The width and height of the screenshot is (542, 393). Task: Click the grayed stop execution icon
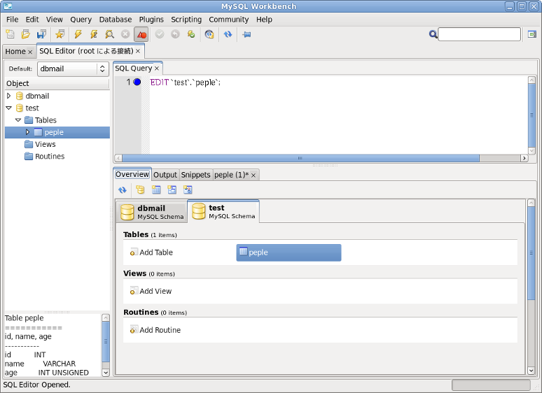(x=125, y=34)
